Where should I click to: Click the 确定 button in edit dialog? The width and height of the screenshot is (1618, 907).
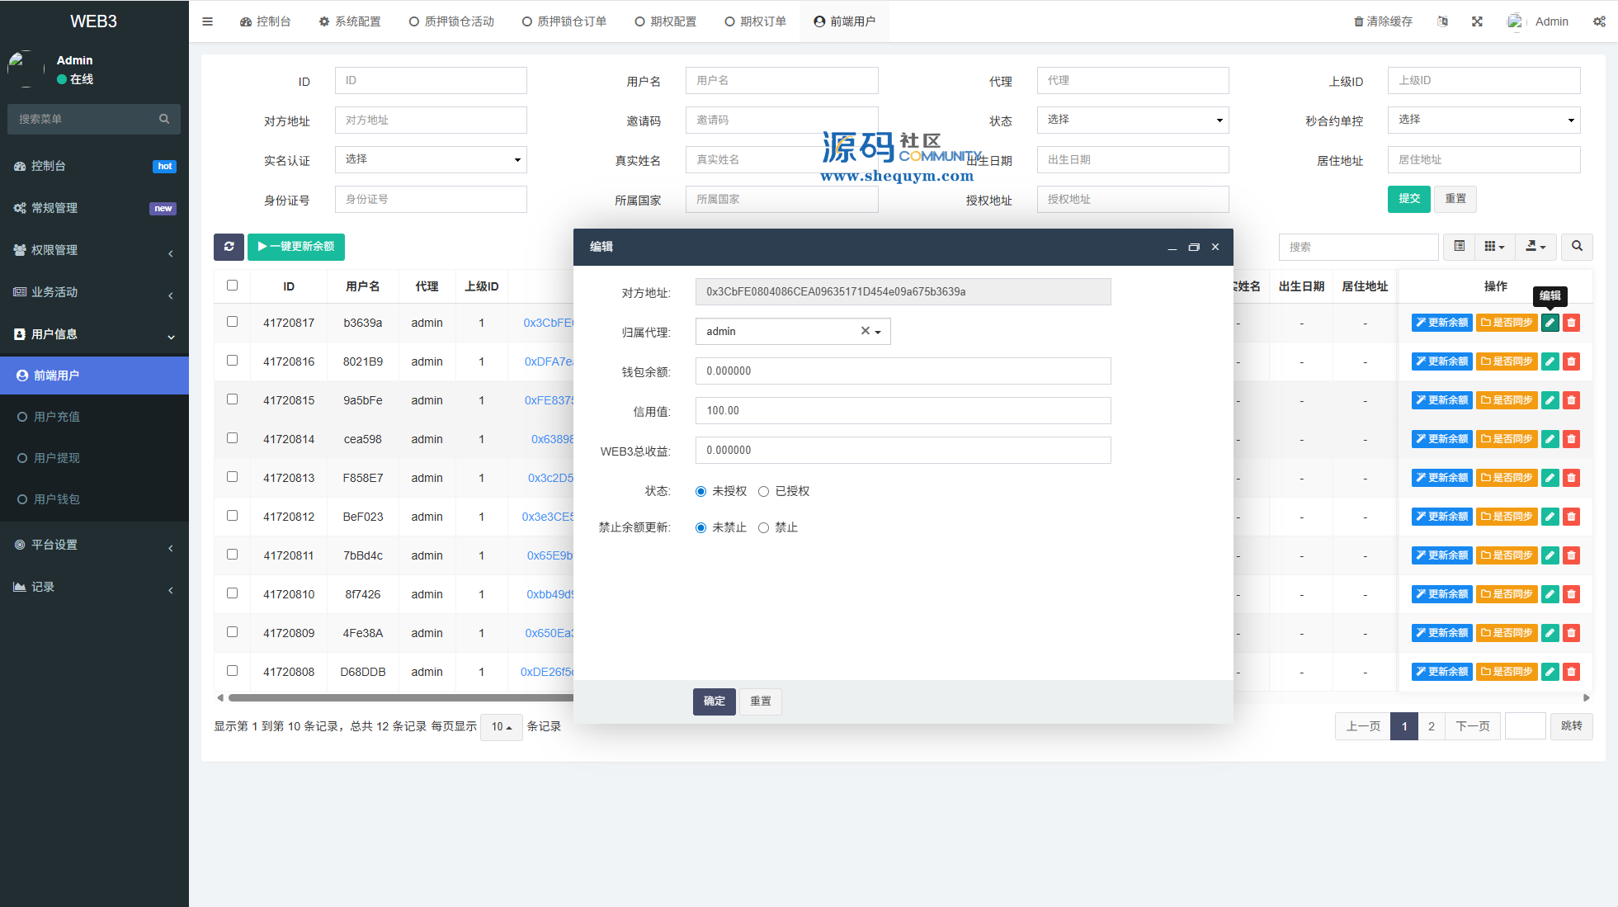tap(714, 702)
